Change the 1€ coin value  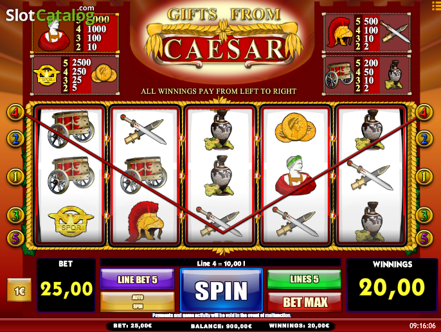19,290
